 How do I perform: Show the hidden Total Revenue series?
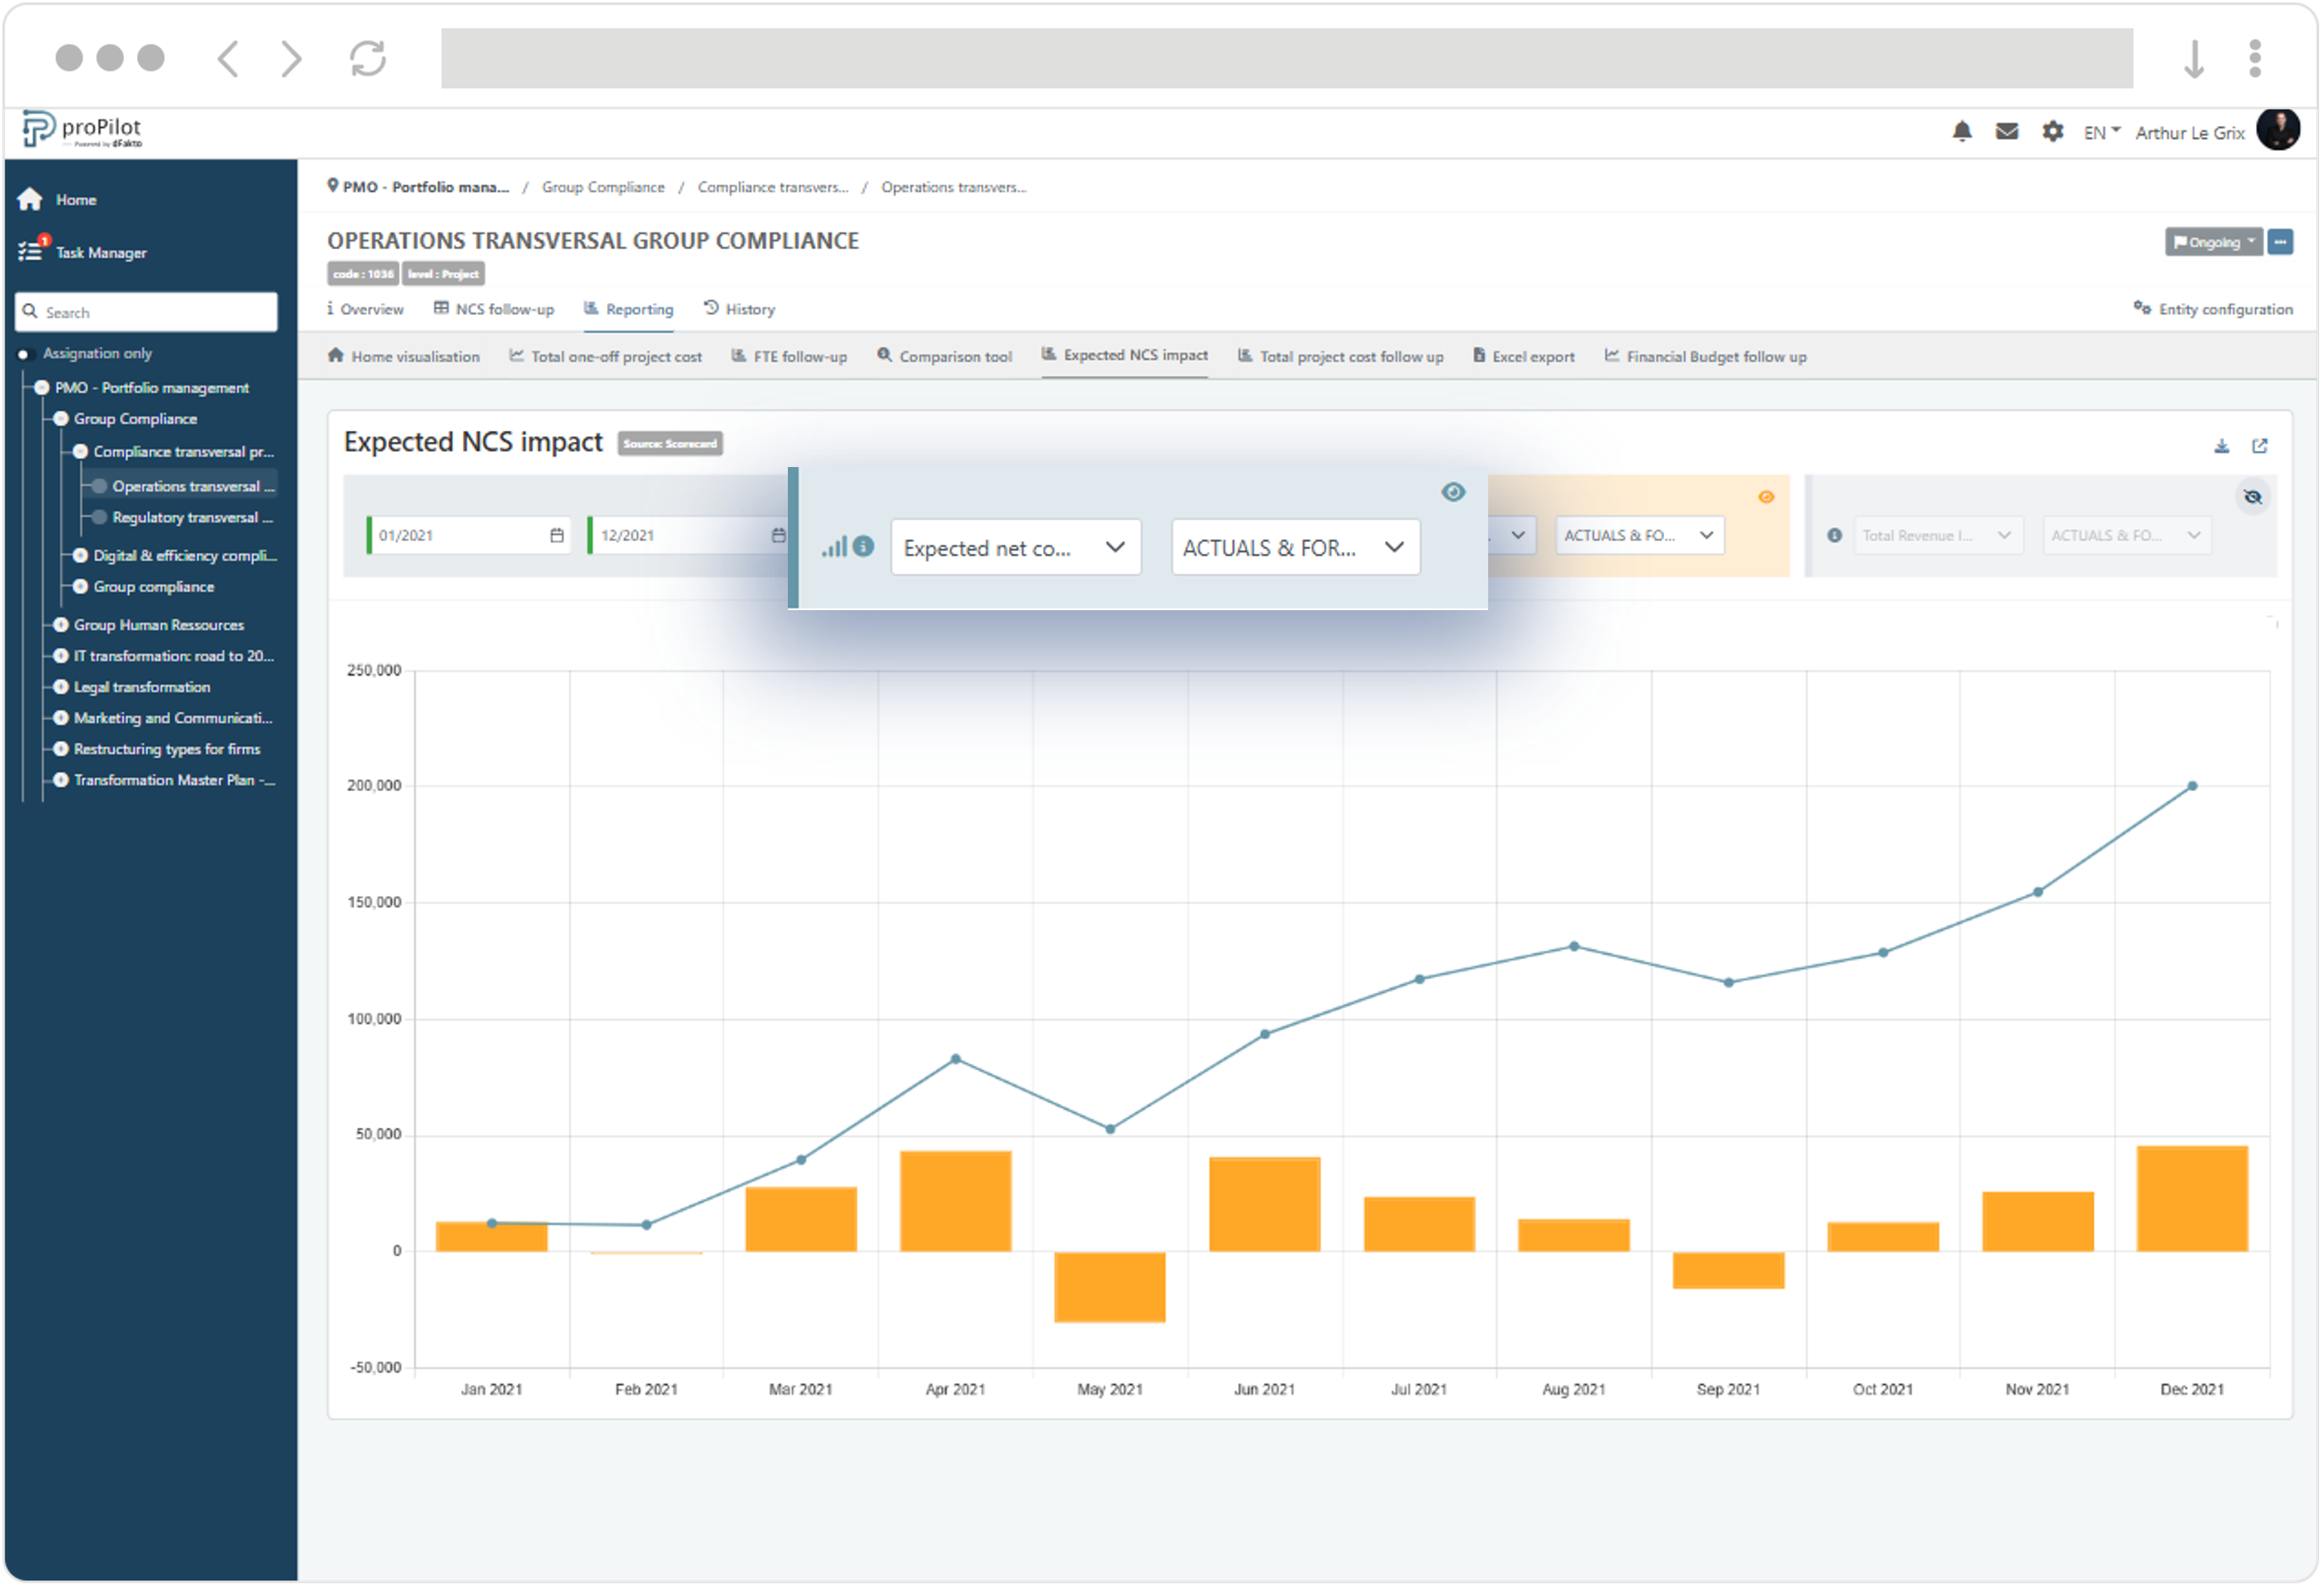coord(2252,497)
